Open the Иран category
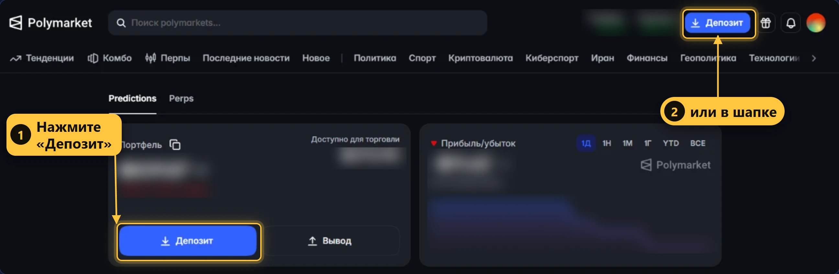Viewport: 839px width, 274px height. 602,58
